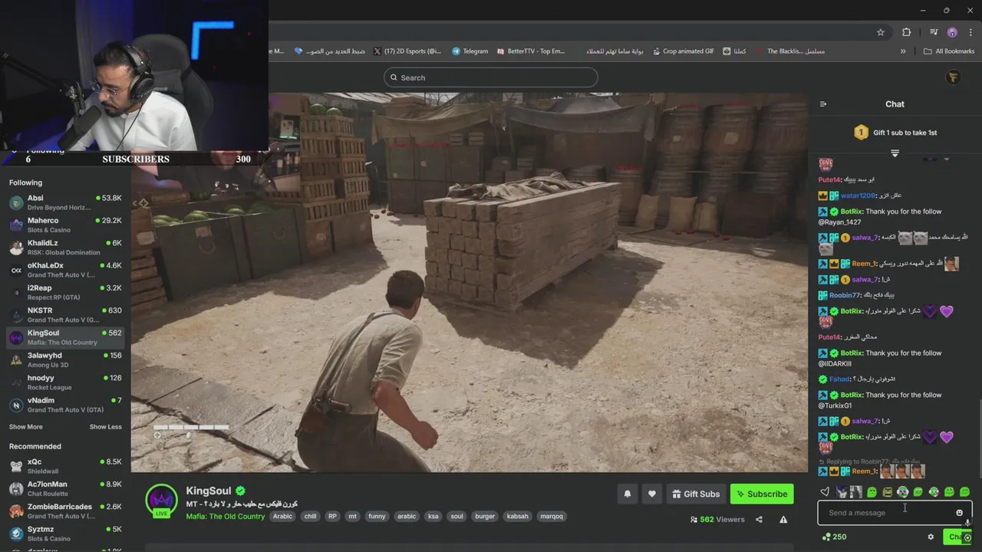Viewport: 982px width, 552px height.
Task: Click KingSoul live channel avatar
Action: pos(161,500)
